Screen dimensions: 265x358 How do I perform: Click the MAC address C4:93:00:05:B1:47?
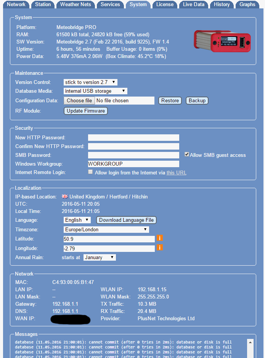(73, 282)
